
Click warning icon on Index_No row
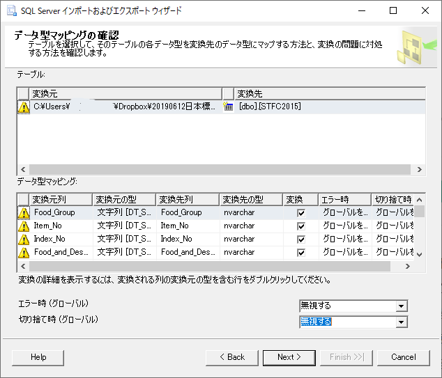coord(24,239)
